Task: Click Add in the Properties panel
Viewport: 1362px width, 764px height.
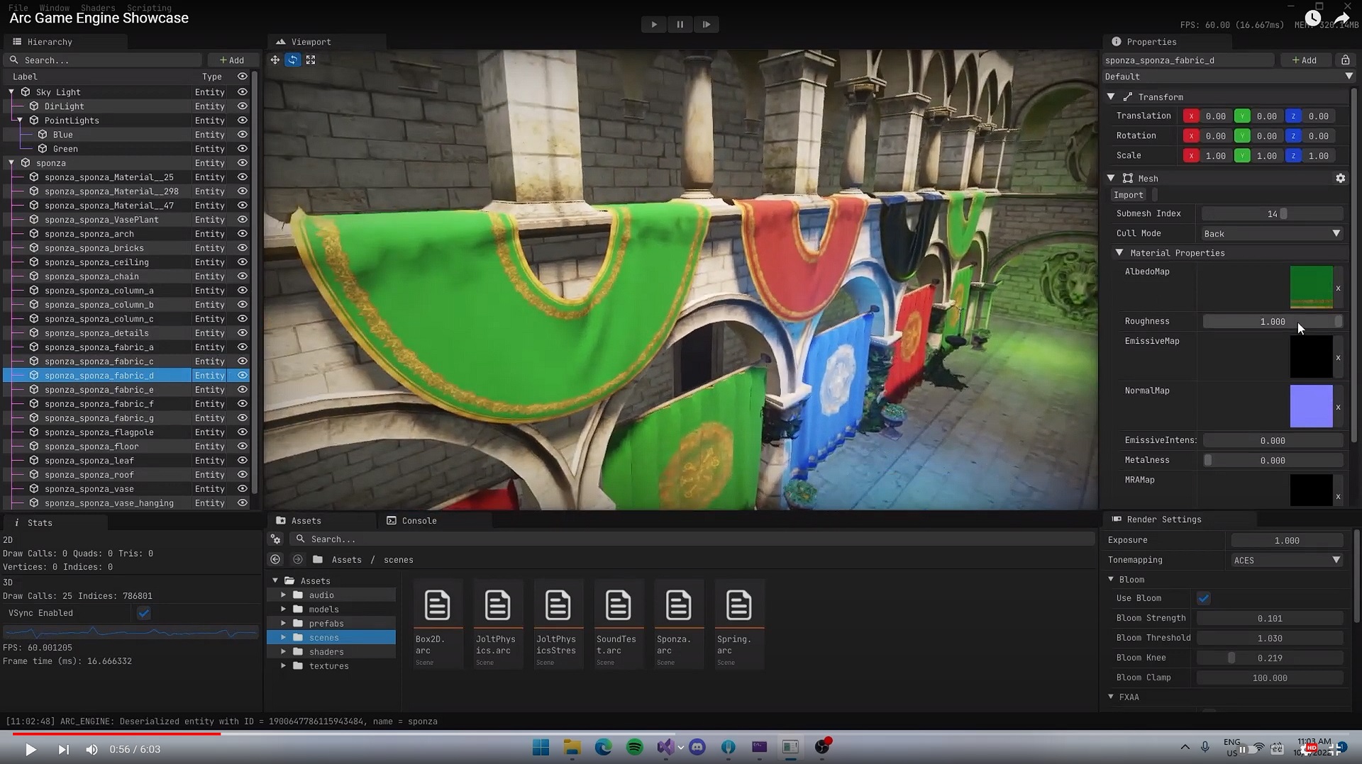Action: coord(1305,60)
